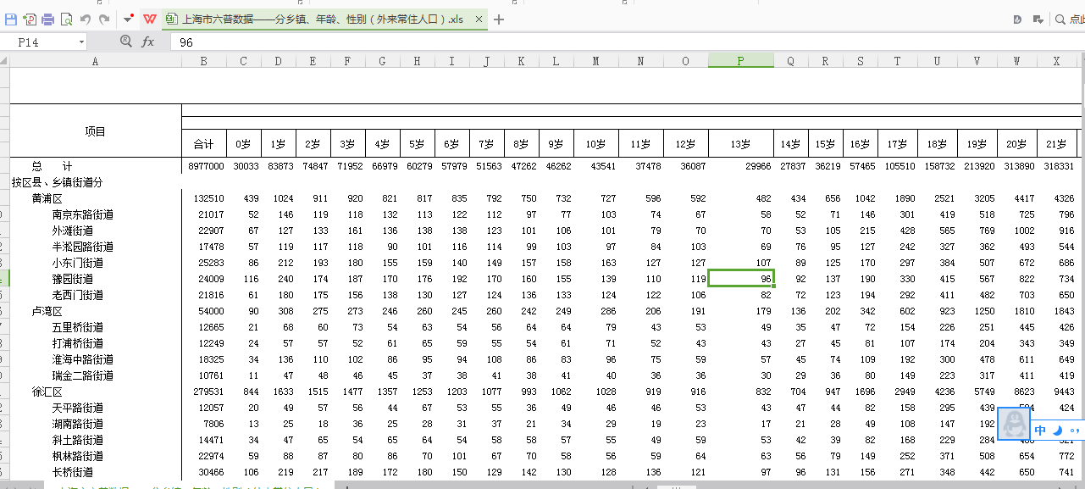Click the magnifier icon beside fx
The height and width of the screenshot is (489, 1085).
pos(126,42)
